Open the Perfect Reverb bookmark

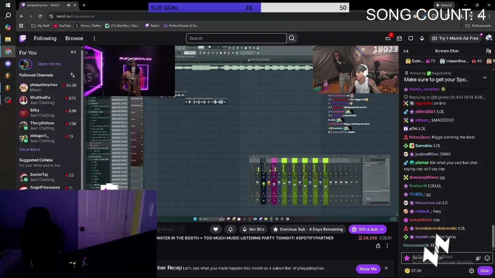[x=181, y=26]
